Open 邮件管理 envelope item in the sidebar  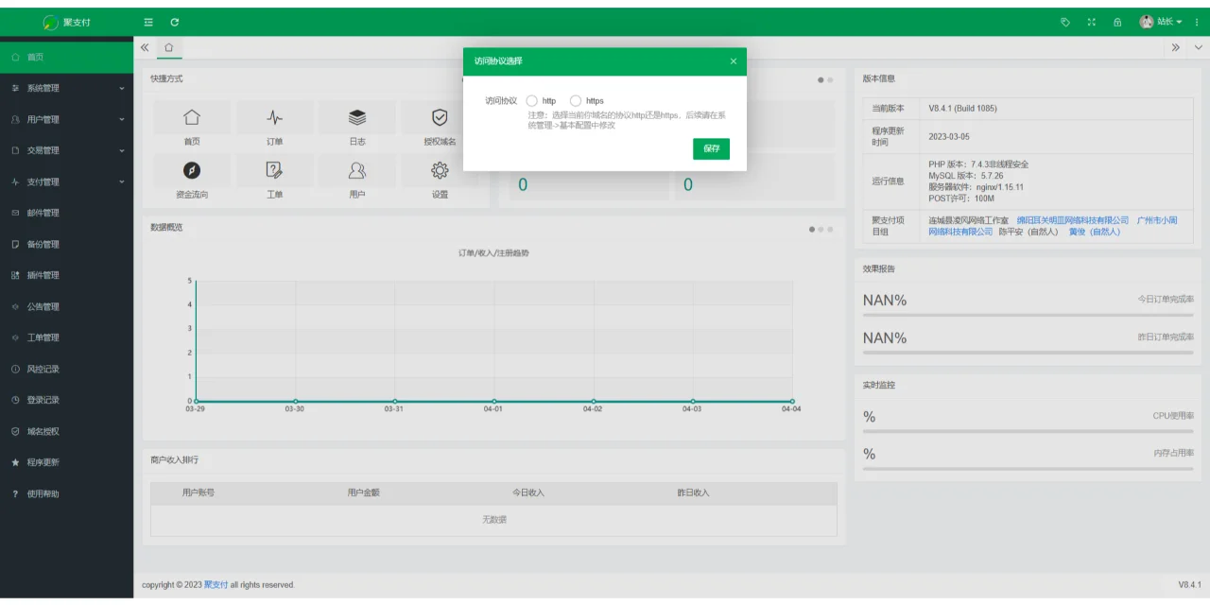click(x=66, y=213)
